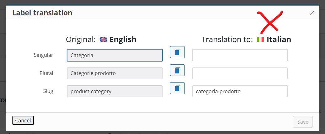Click the Plural row label

(46, 73)
